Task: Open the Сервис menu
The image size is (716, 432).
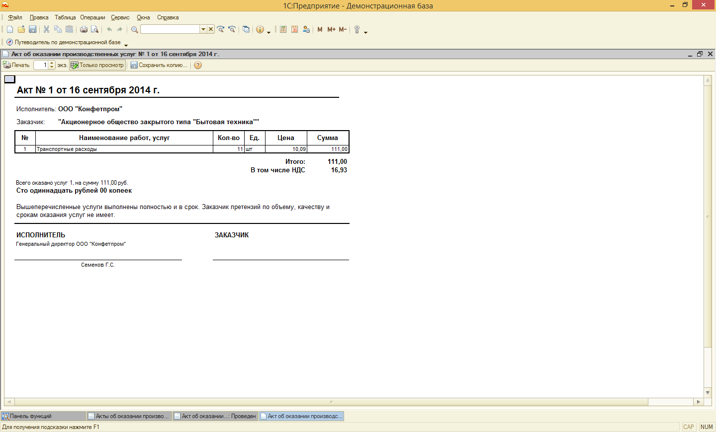Action: (120, 17)
